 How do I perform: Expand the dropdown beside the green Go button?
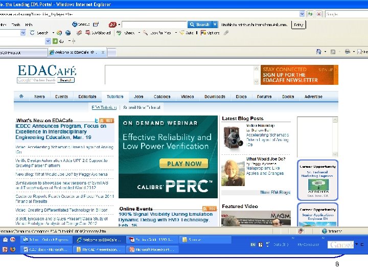(48, 41)
